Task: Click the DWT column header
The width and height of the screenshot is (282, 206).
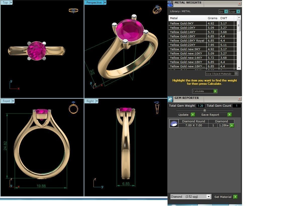Action: (226, 18)
